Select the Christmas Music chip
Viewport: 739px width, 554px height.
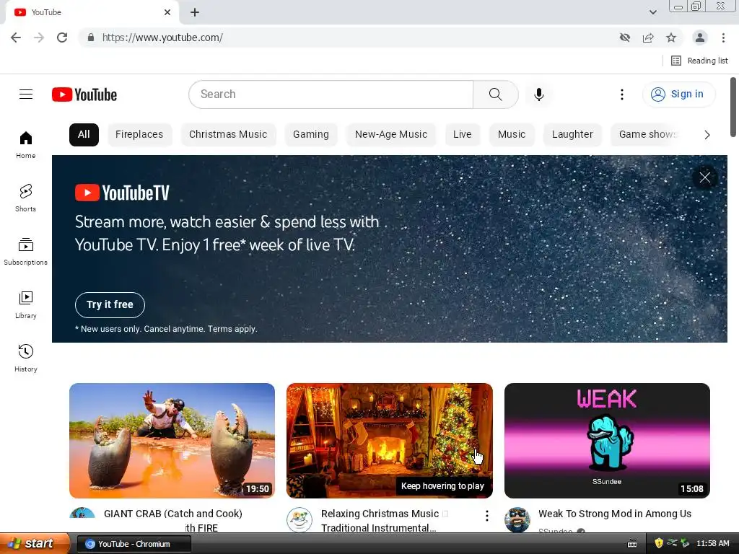tap(228, 134)
